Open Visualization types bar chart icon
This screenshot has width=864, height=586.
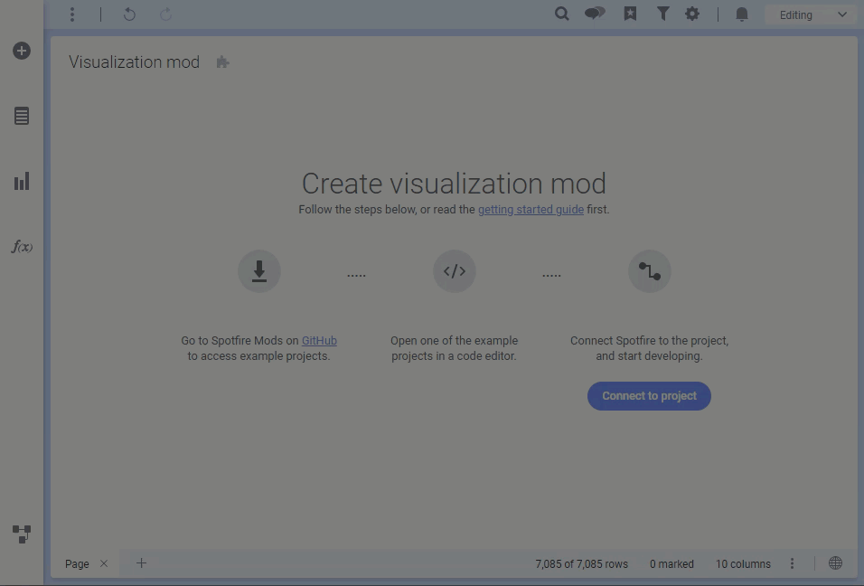pos(22,182)
